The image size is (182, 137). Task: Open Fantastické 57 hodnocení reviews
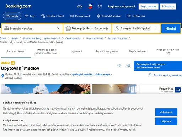click(x=166, y=90)
